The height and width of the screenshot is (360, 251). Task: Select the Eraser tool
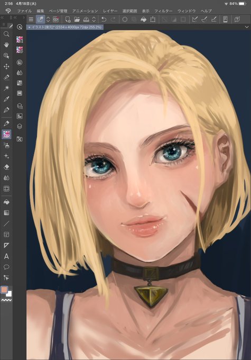(x=6, y=167)
